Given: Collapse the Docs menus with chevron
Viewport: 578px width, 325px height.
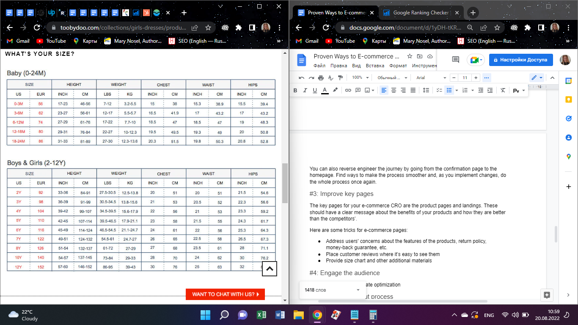Looking at the screenshot, I should click(552, 78).
